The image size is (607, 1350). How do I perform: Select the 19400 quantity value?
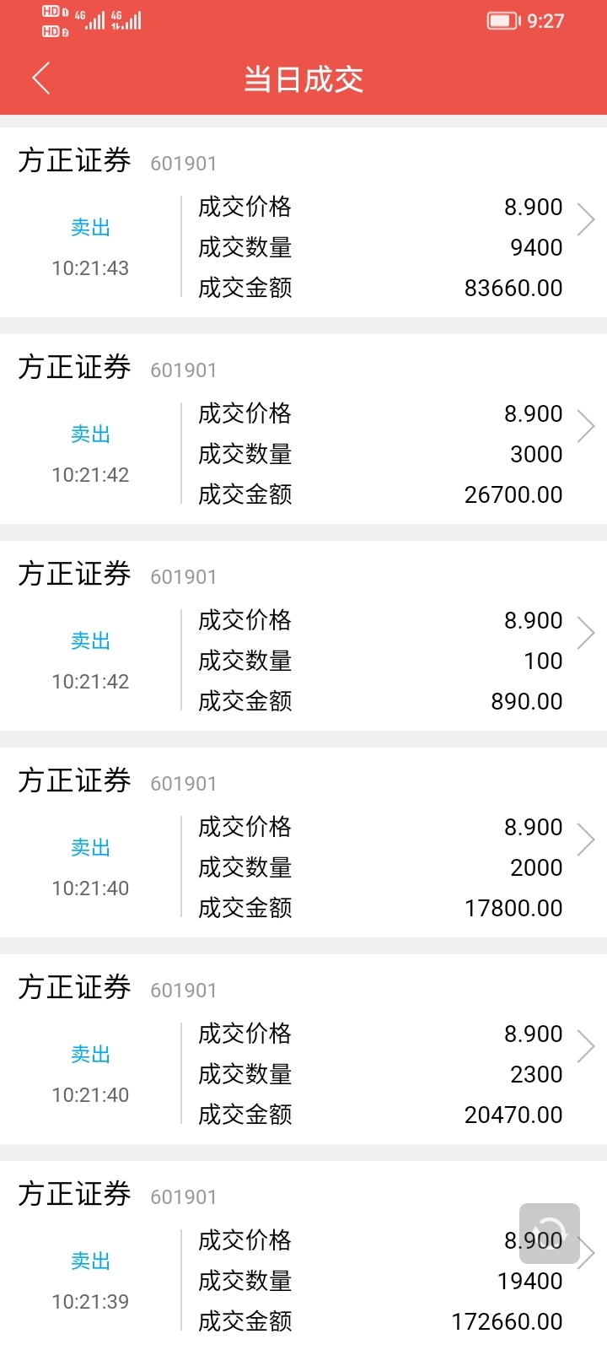tap(530, 1281)
